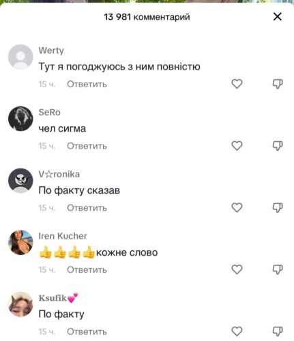This screenshot has width=294, height=341.
Task: Reply to Ksufik via Ответить
Action: tap(87, 331)
